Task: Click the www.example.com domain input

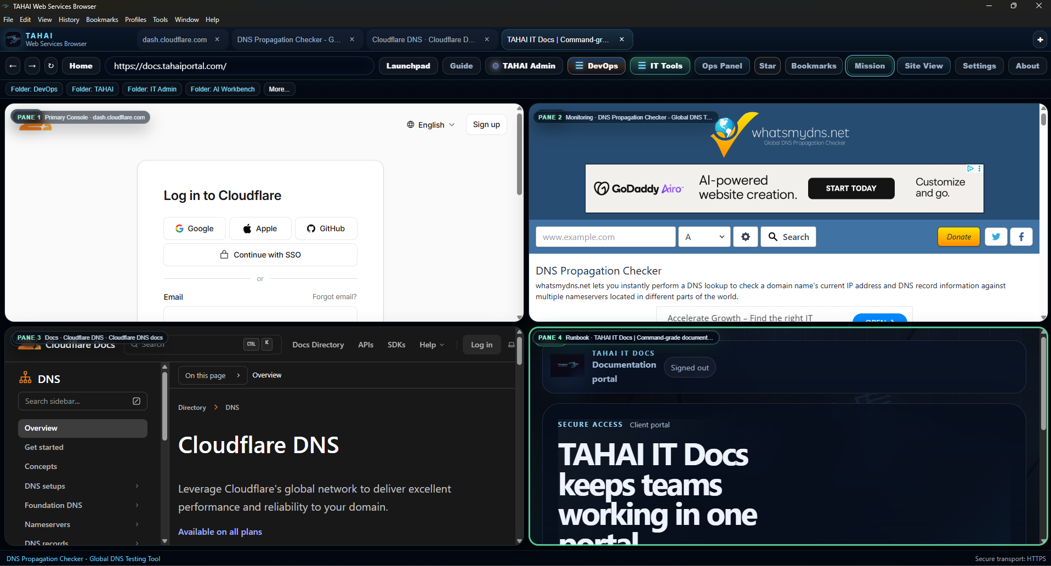Action: coord(605,237)
